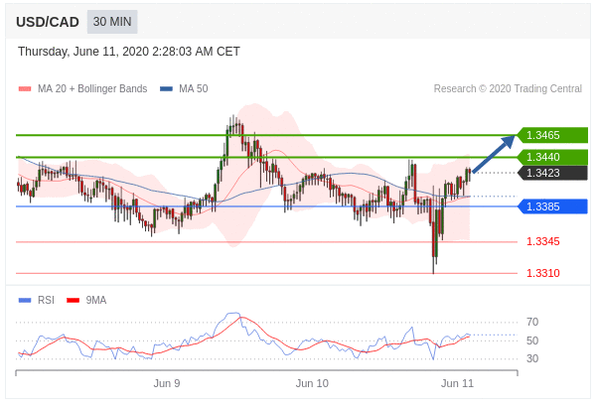Click the RSI 30 level label
Screen dimensions: 597x408
pyautogui.click(x=532, y=358)
